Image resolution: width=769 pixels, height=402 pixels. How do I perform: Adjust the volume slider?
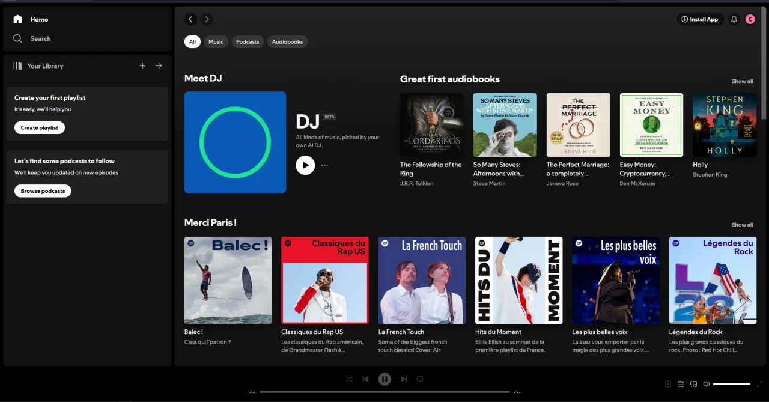(731, 383)
